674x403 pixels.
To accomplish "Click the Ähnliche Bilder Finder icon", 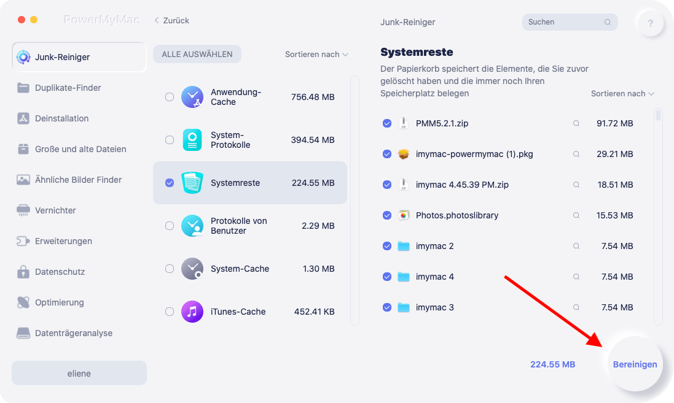I will point(23,180).
